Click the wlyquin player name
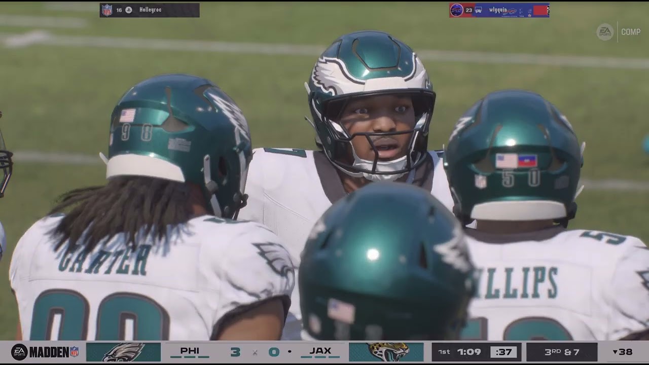The height and width of the screenshot is (365, 649). pyautogui.click(x=498, y=10)
